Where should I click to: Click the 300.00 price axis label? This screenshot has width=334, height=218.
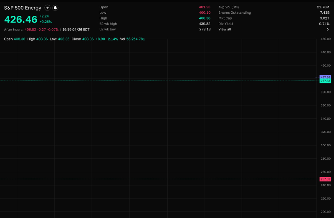tap(326, 145)
